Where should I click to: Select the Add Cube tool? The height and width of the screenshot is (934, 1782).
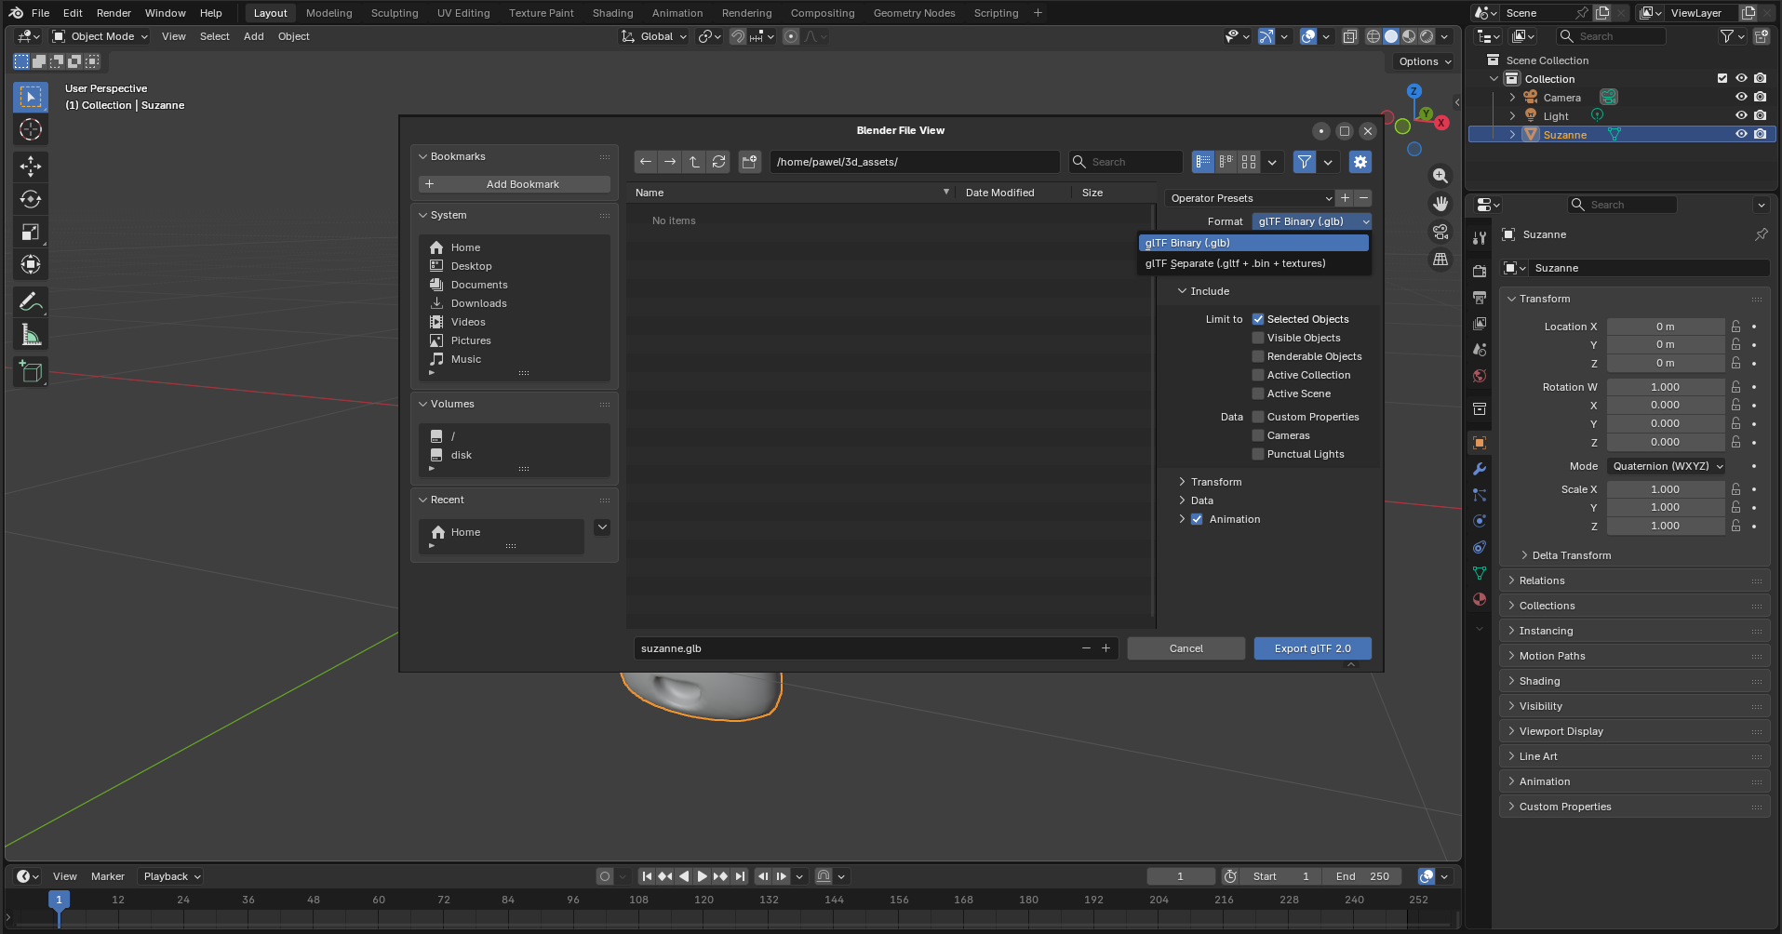coord(31,372)
